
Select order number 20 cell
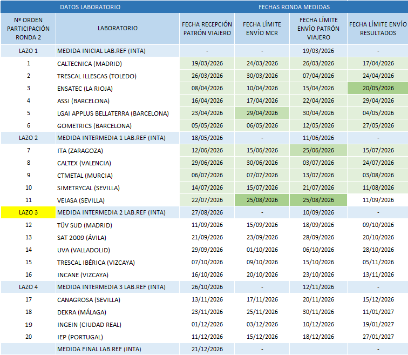28,337
